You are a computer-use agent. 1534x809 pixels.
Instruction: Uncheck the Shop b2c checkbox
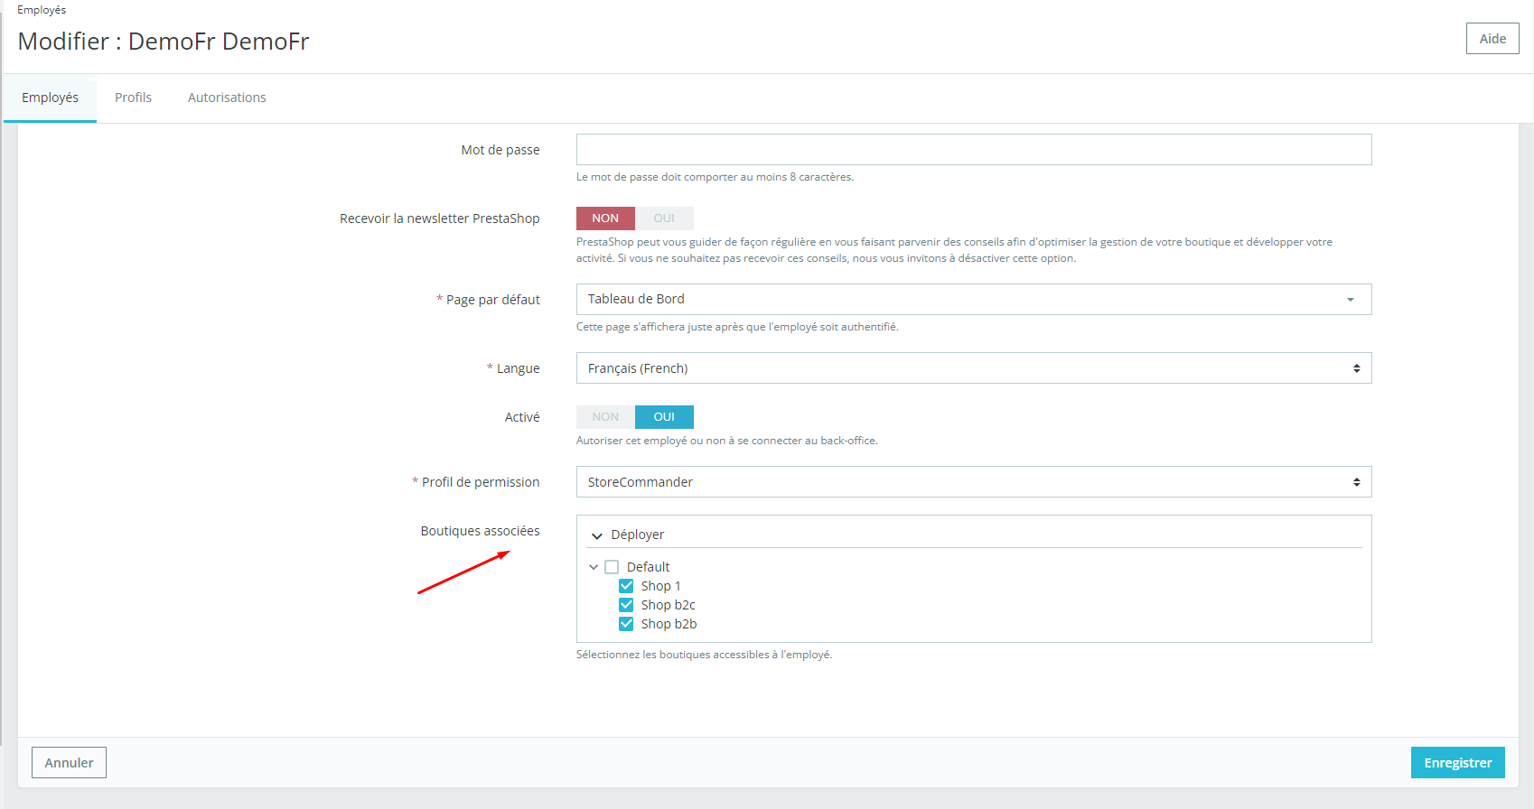pyautogui.click(x=626, y=605)
